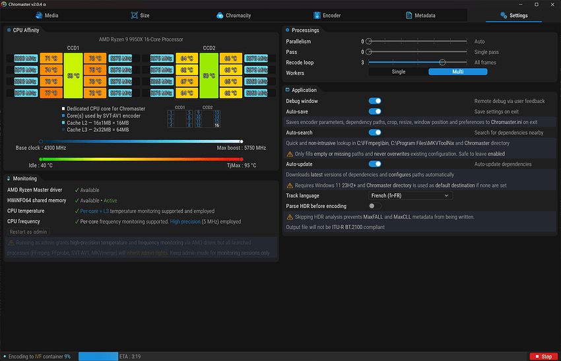
Task: Click the 'Idle : 40 °C' label
Action: [x=40, y=165]
